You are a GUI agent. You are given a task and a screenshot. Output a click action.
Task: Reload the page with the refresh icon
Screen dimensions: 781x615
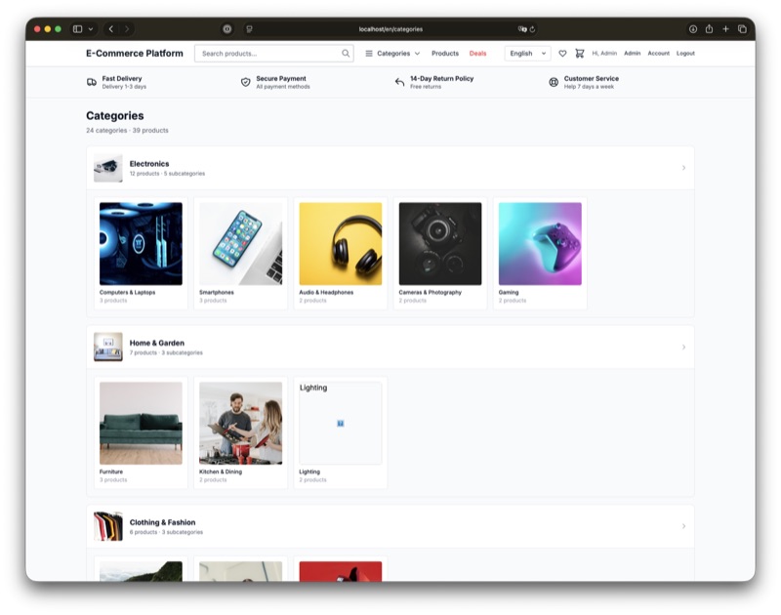click(x=532, y=29)
